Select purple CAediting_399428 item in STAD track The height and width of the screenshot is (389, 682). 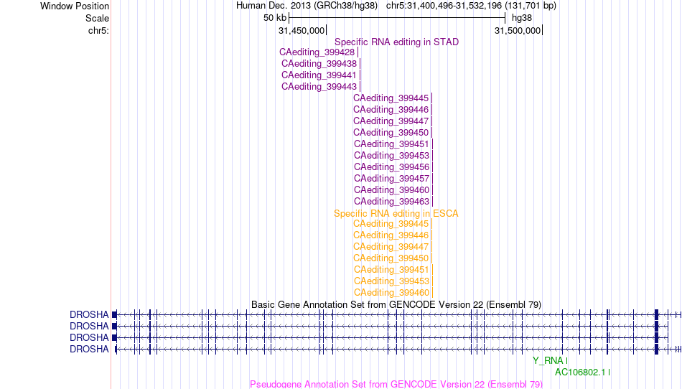(x=317, y=52)
